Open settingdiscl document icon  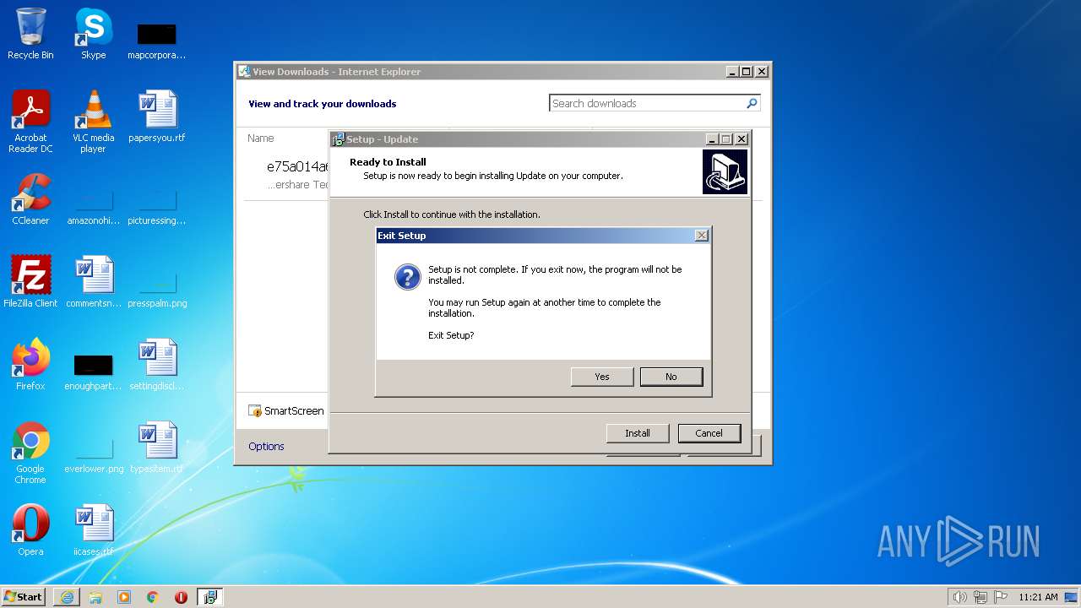156,364
